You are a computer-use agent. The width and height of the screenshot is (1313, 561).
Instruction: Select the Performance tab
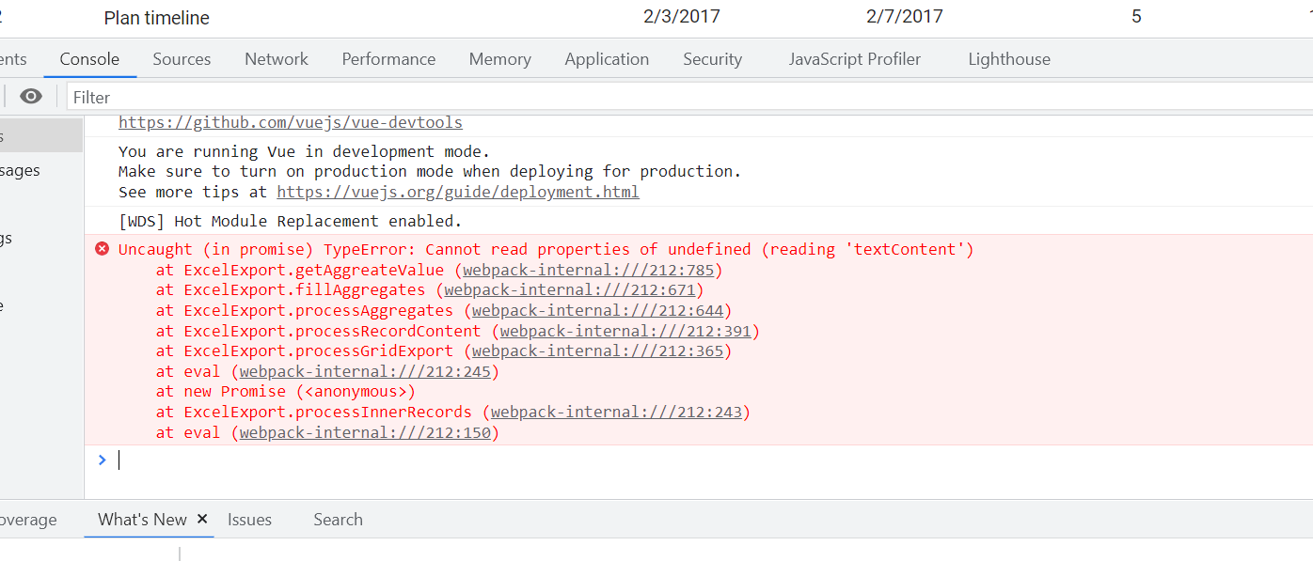(x=388, y=59)
